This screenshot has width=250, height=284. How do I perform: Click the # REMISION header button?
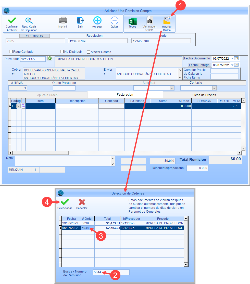click(x=34, y=36)
